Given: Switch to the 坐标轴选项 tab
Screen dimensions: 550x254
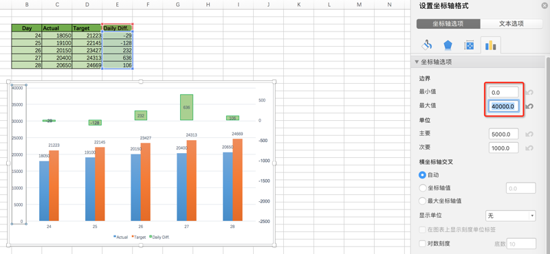Looking at the screenshot, I should pos(448,24).
